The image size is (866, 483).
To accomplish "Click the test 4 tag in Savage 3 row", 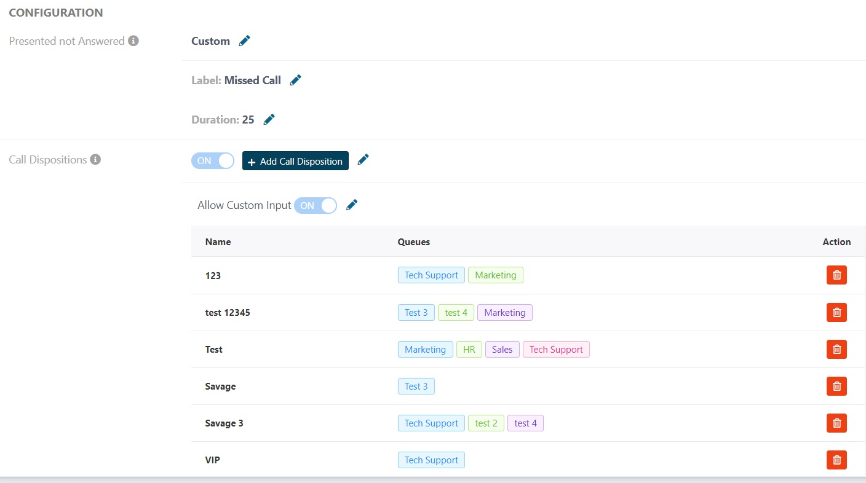I will [x=525, y=423].
